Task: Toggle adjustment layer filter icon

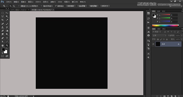Action: (168, 32)
